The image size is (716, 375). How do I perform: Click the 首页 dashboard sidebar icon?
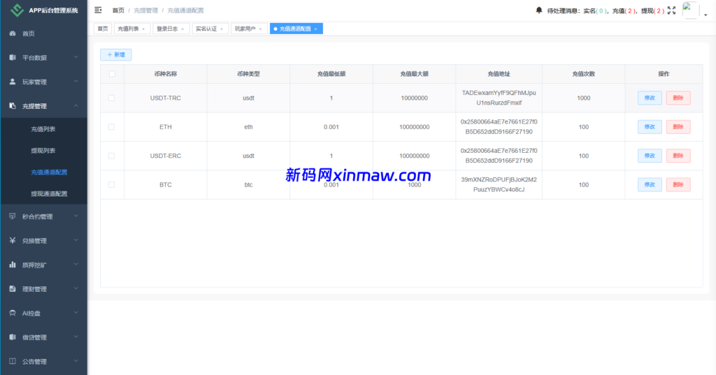click(x=13, y=34)
